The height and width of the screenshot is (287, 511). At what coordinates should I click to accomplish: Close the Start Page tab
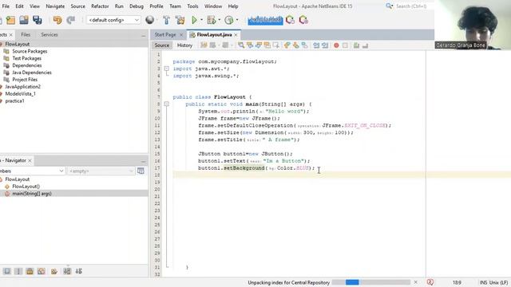pyautogui.click(x=181, y=35)
